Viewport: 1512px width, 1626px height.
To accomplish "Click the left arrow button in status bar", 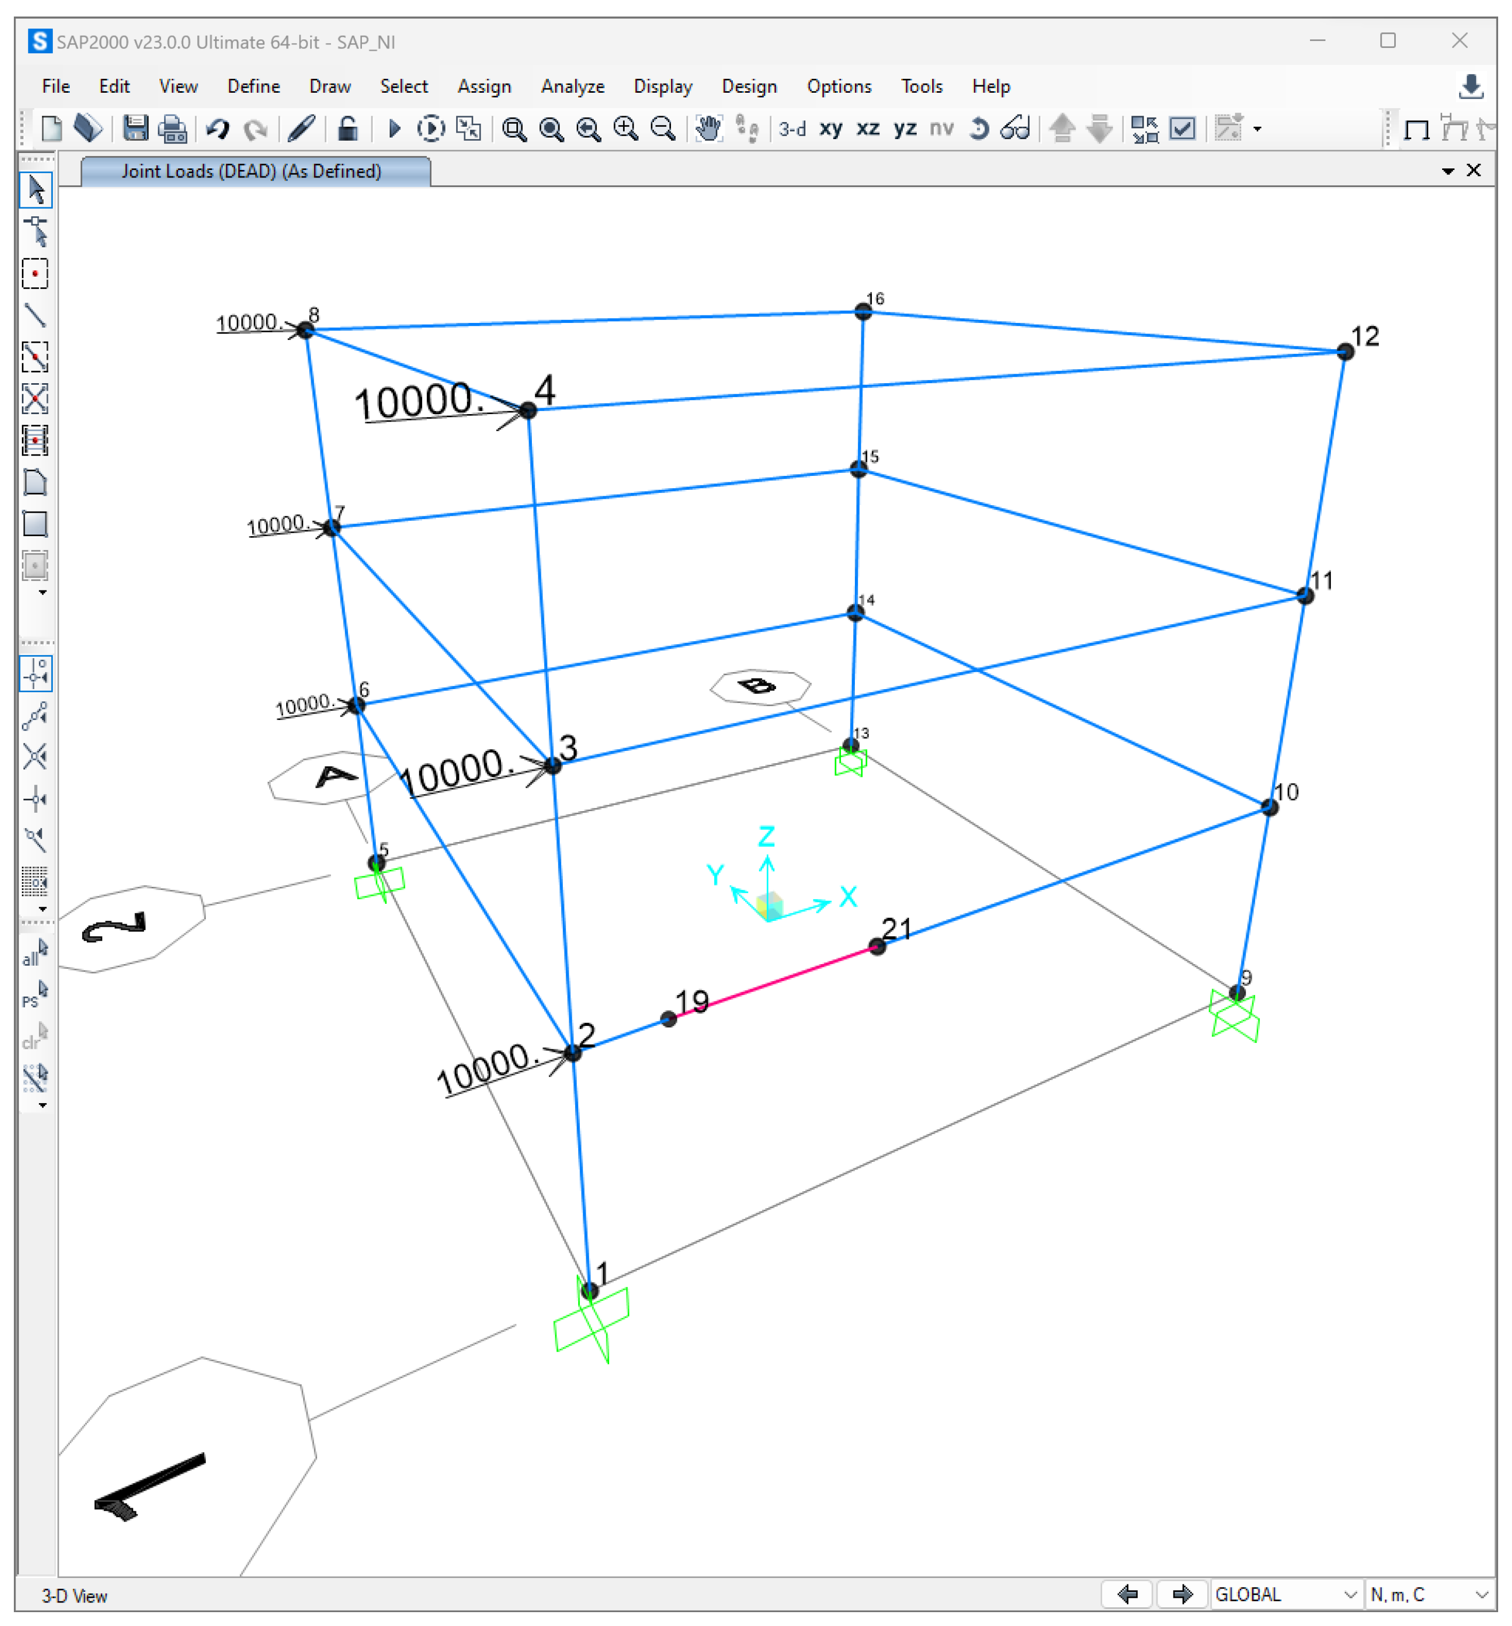I will pyautogui.click(x=1127, y=1594).
